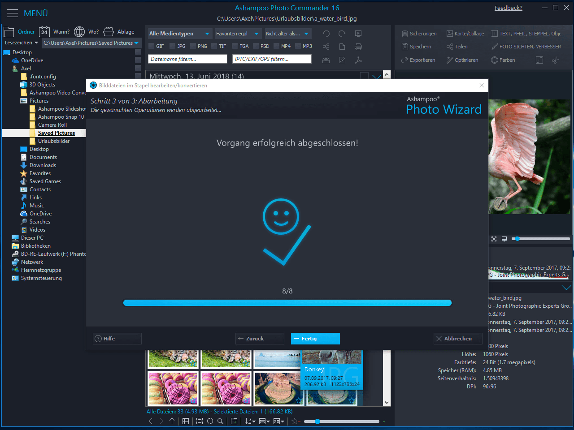Viewport: 574px width, 430px height.
Task: Click the Zurück button
Action: (260, 339)
